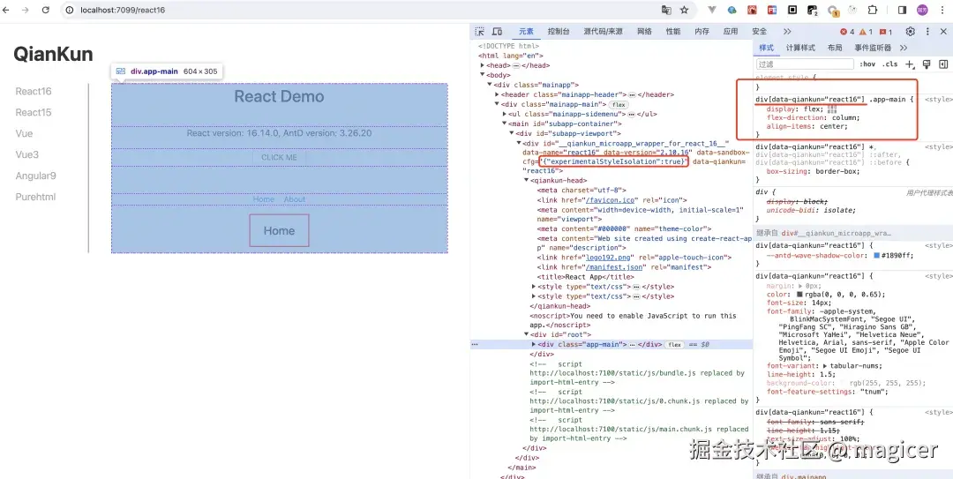This screenshot has width=953, height=479.
Task: Toggle the rendering emulations paintbrush icon
Action: pyautogui.click(x=927, y=64)
